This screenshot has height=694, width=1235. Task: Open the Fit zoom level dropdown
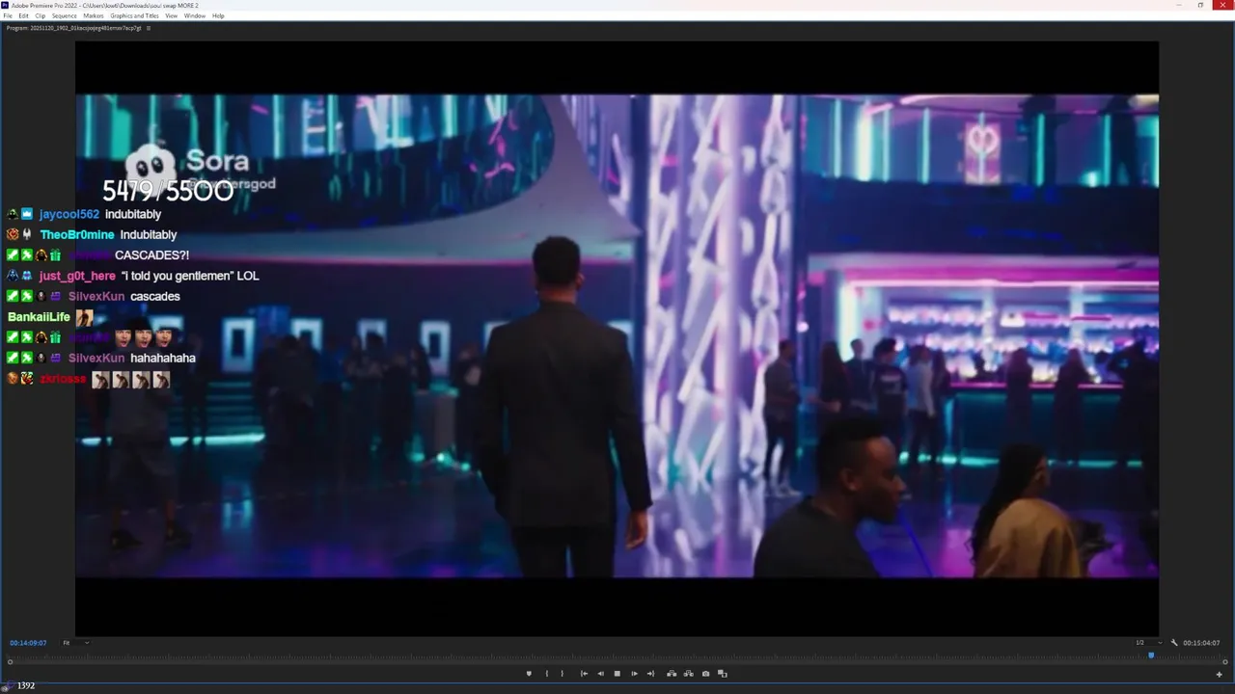coord(76,643)
